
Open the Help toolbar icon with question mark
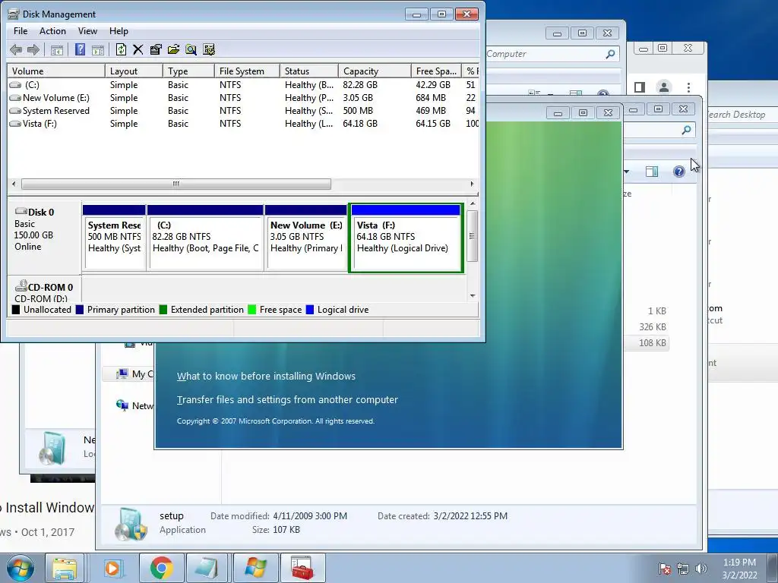click(x=80, y=49)
